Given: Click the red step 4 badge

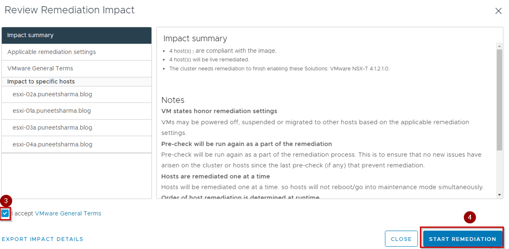Looking at the screenshot, I should tap(470, 217).
